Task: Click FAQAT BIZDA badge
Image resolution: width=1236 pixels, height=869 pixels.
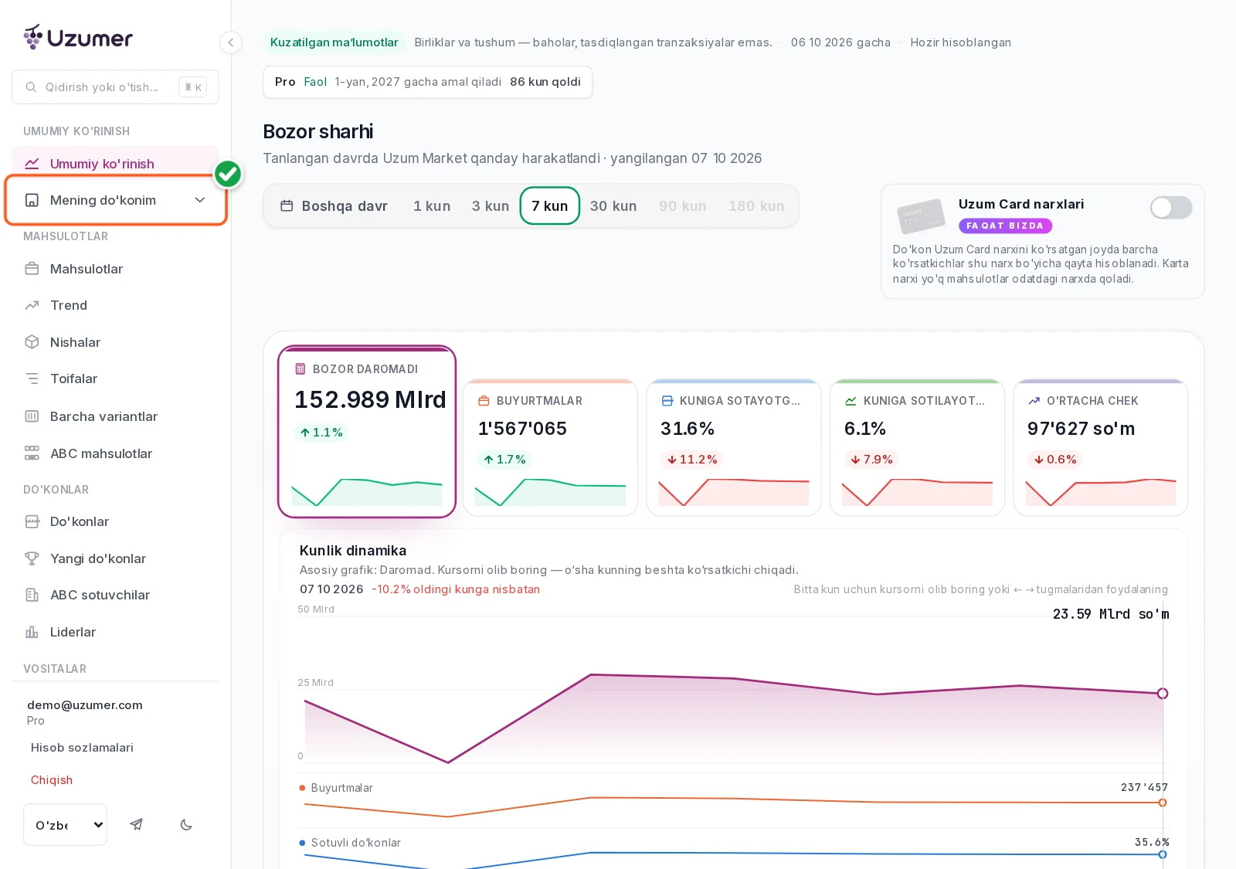Action: click(x=1005, y=226)
